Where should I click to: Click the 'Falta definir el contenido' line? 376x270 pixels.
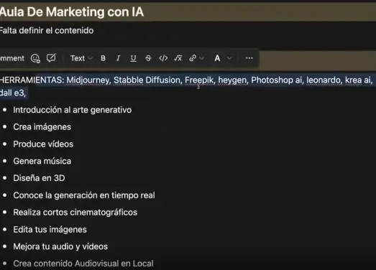coord(47,31)
